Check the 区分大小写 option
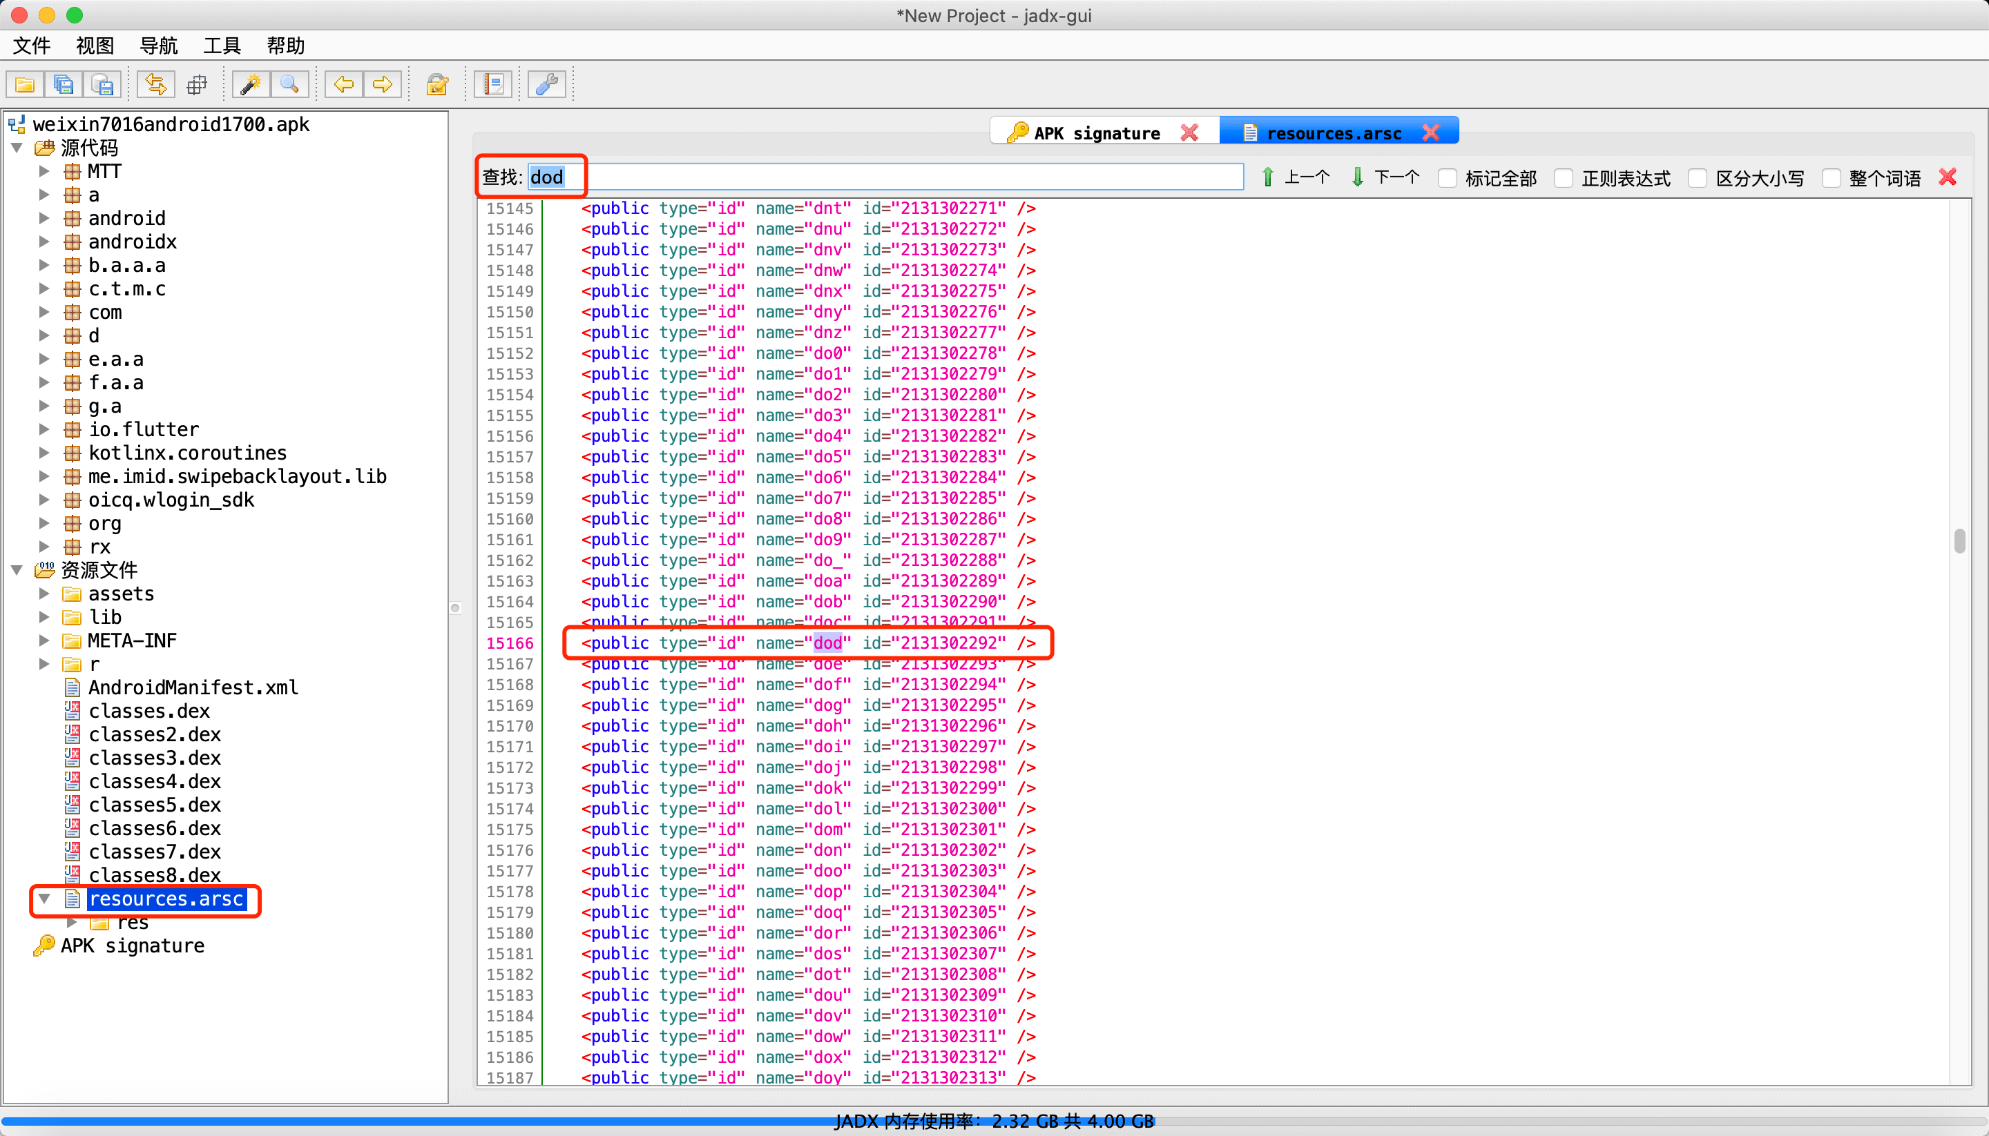 [1698, 178]
